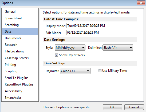This screenshot has width=146, height=112.
Task: Open the time Delimiter Colon dropdown
Action: pos(75,71)
